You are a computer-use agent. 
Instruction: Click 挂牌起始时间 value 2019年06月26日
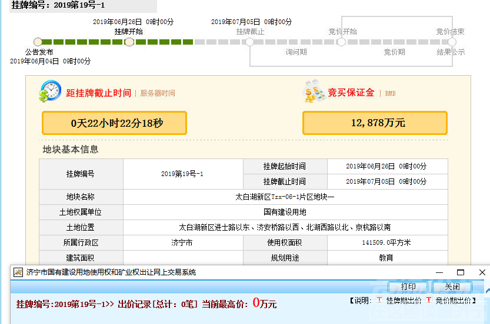pyautogui.click(x=388, y=166)
